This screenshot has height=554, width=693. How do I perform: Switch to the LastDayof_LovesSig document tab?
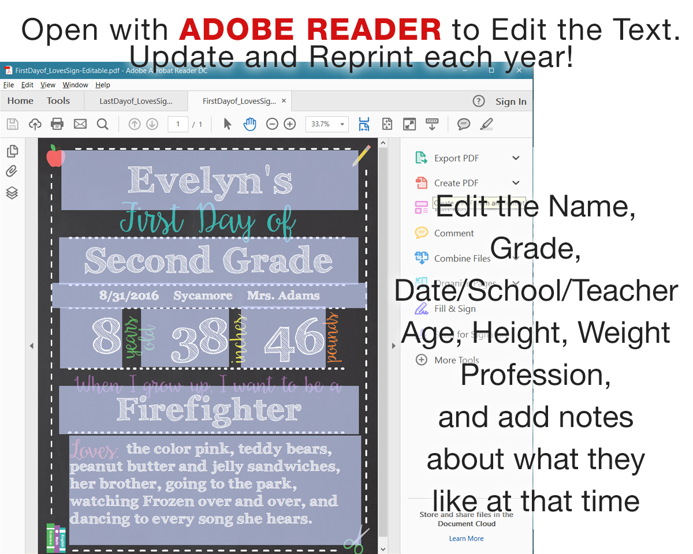[x=136, y=102]
